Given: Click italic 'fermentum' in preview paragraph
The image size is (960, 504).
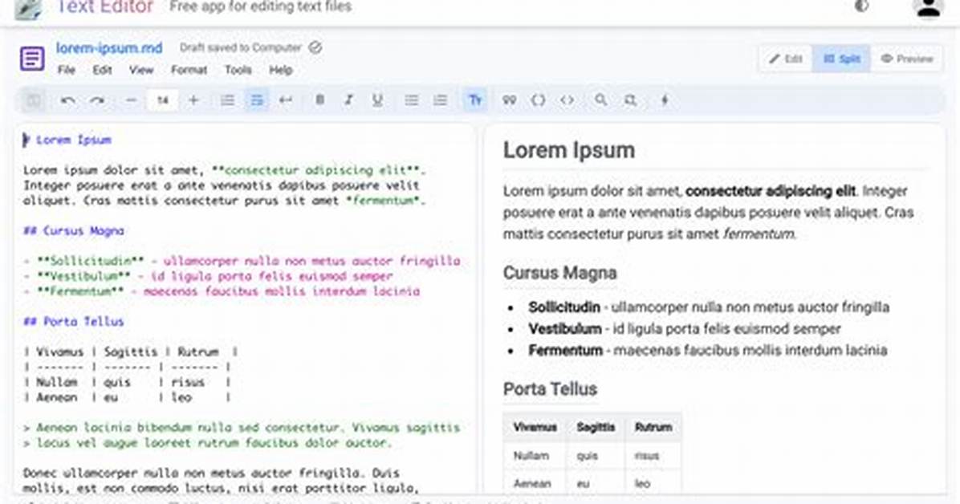Looking at the screenshot, I should (759, 234).
